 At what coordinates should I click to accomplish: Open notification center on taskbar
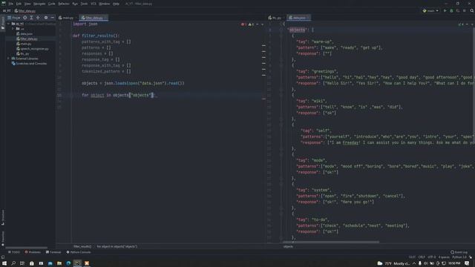[467, 263]
